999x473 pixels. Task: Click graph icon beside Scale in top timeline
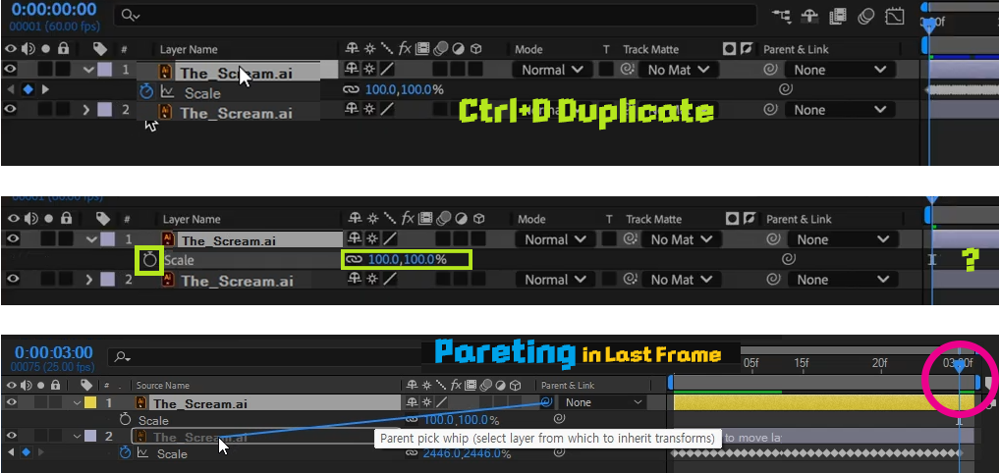click(168, 92)
